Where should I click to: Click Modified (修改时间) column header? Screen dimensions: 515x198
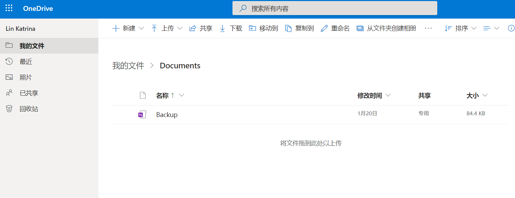pos(370,95)
